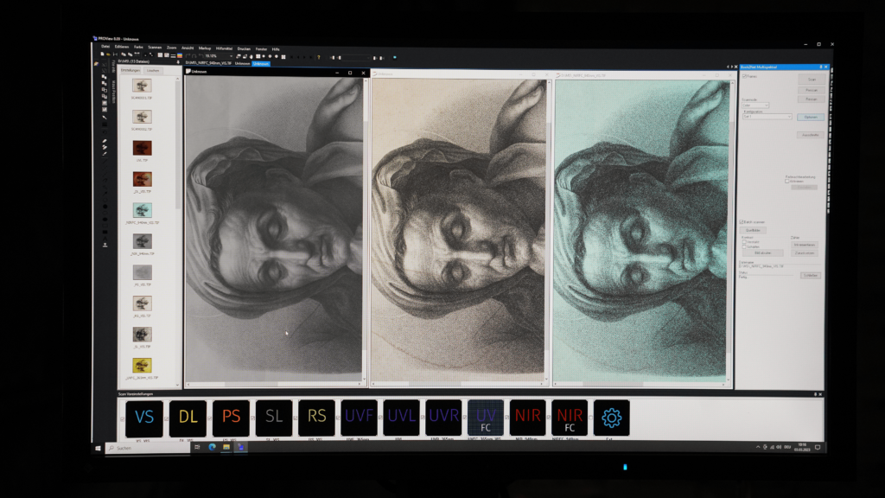
Task: Select the UVL scan preset tile
Action: pyautogui.click(x=401, y=418)
